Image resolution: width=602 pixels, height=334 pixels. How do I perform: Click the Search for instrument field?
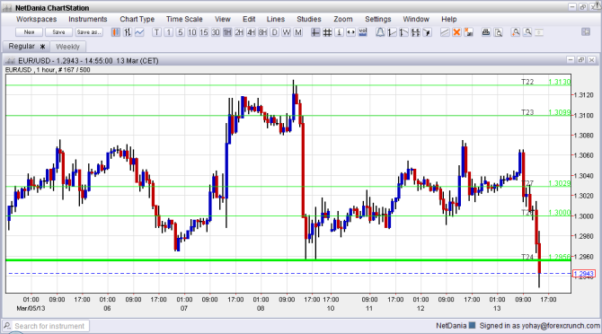pyautogui.click(x=49, y=326)
